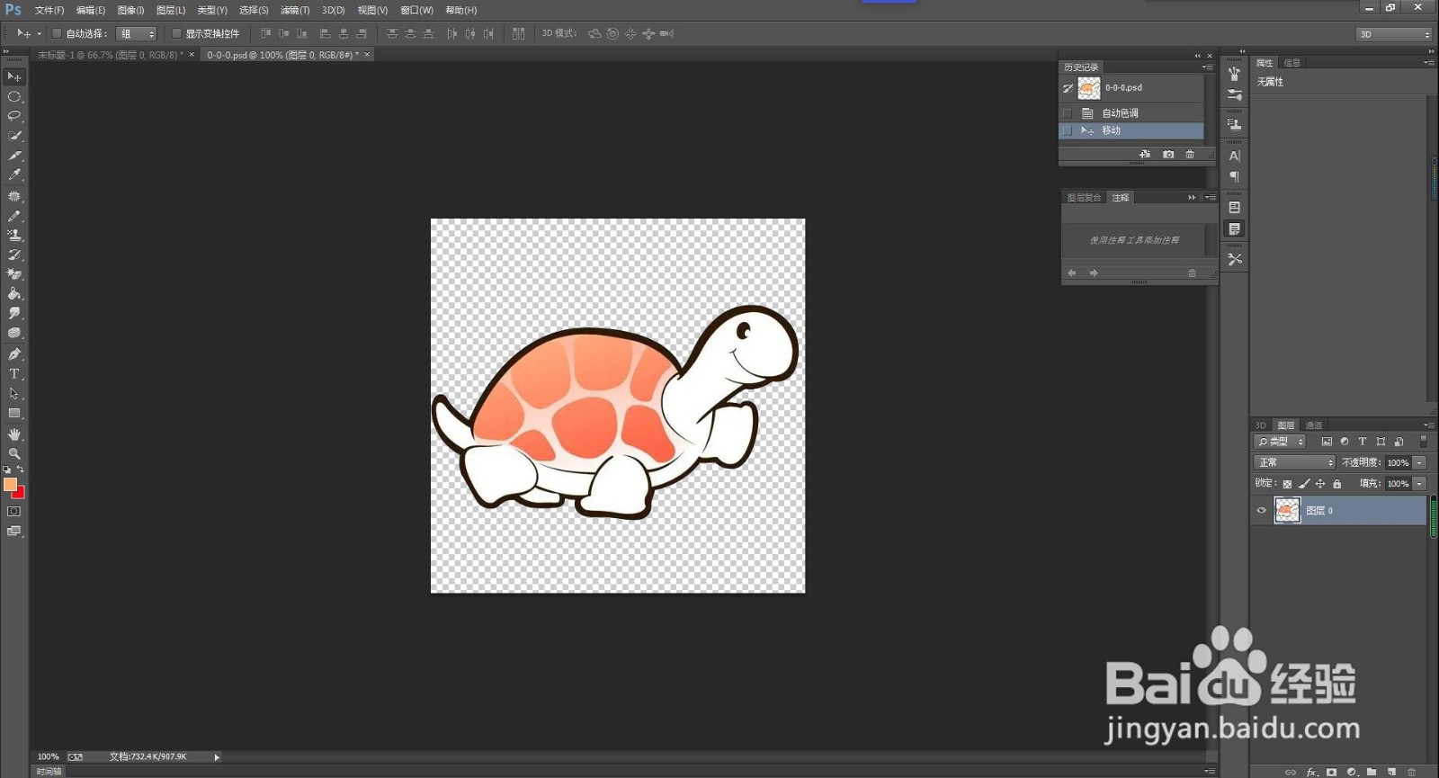Delete current state in History panel

point(1190,155)
